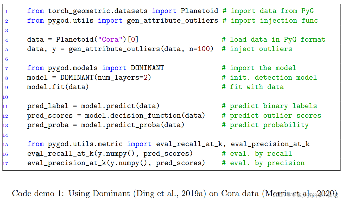Click the comment '# eval. by precision'
Image resolution: width=342 pixels, height=200 pixels.
coord(263,163)
